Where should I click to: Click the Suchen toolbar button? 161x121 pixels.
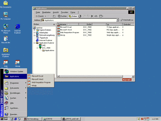tap(62, 16)
